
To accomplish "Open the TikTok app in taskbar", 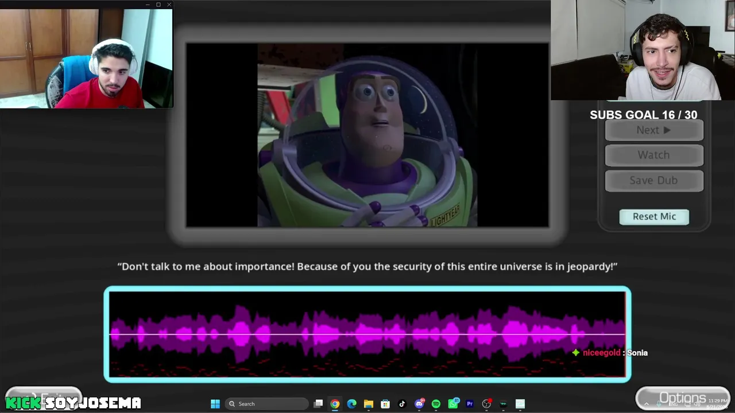I will pyautogui.click(x=402, y=404).
